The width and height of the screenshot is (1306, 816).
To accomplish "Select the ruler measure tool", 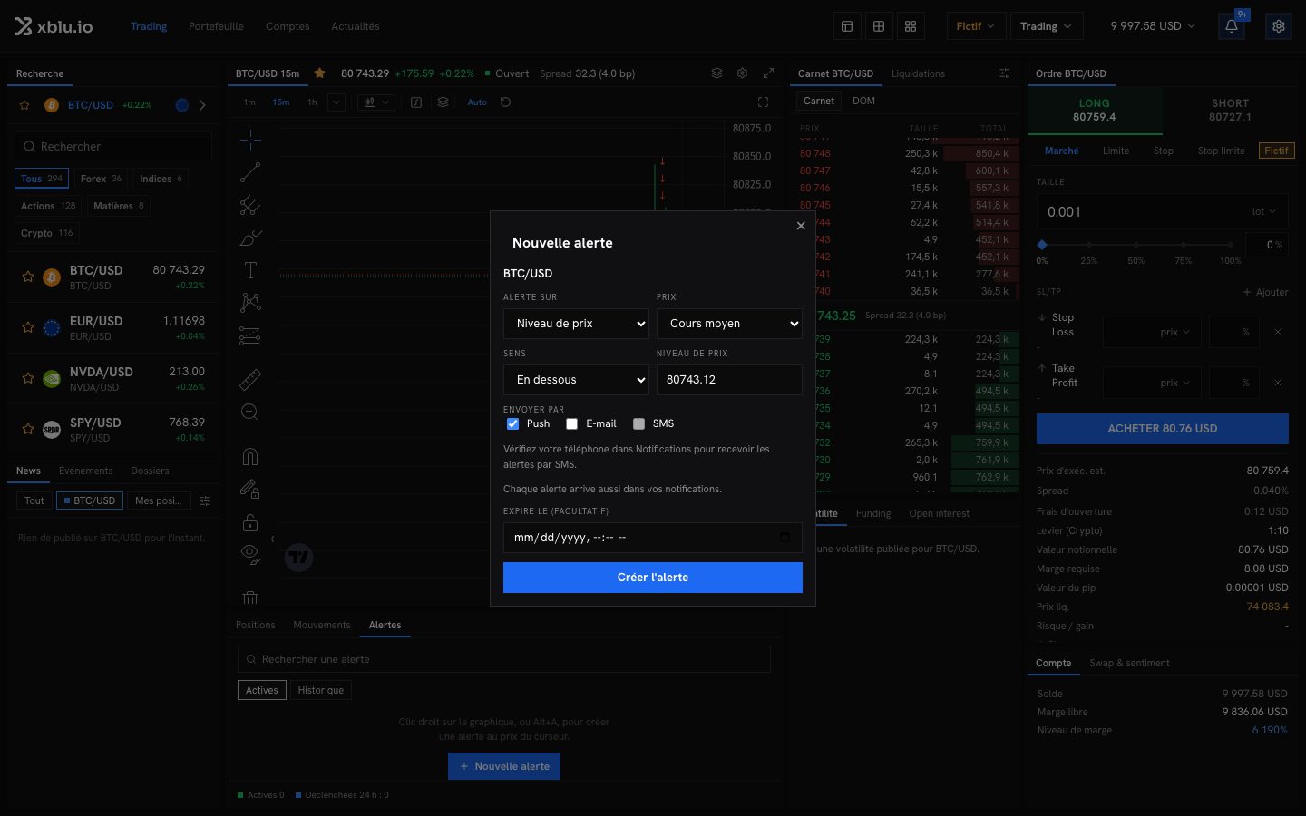I will tap(250, 379).
